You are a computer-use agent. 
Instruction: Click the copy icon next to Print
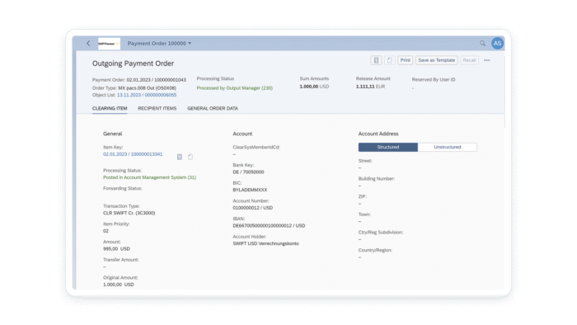(390, 60)
